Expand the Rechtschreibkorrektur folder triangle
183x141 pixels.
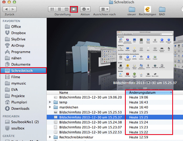click(50, 137)
